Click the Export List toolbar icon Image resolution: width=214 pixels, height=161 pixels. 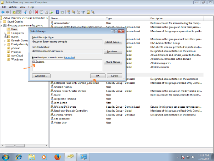point(51,12)
